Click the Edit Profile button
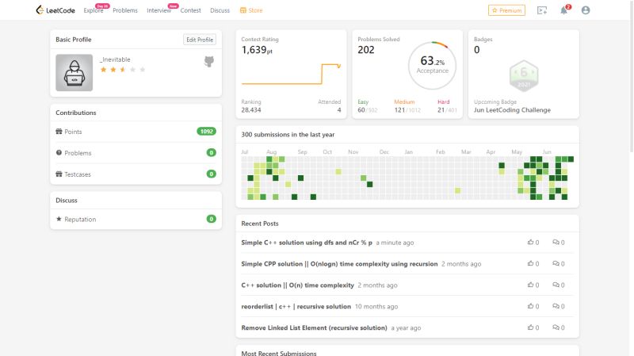634x356 pixels. (200, 40)
